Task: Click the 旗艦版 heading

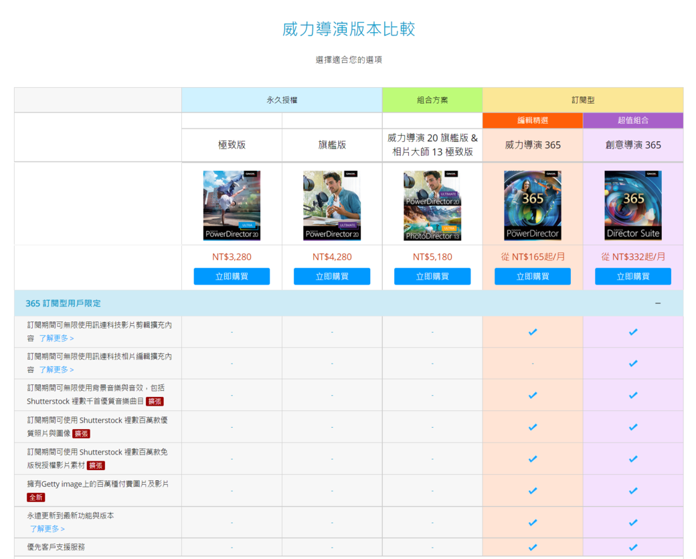Action: tap(332, 145)
